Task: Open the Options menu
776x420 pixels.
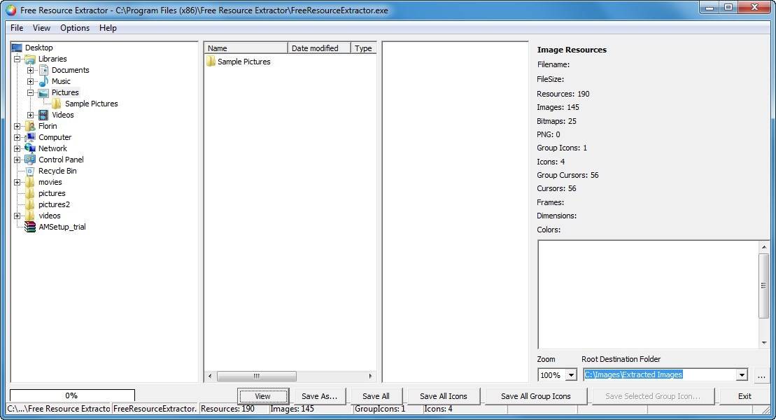Action: tap(74, 28)
